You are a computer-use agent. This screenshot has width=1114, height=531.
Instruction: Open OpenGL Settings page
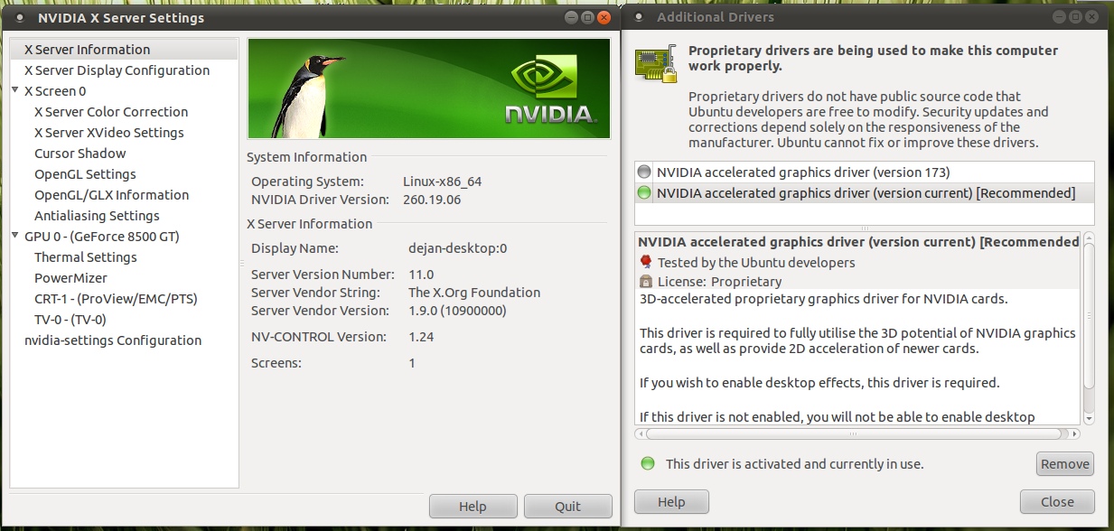(x=85, y=174)
